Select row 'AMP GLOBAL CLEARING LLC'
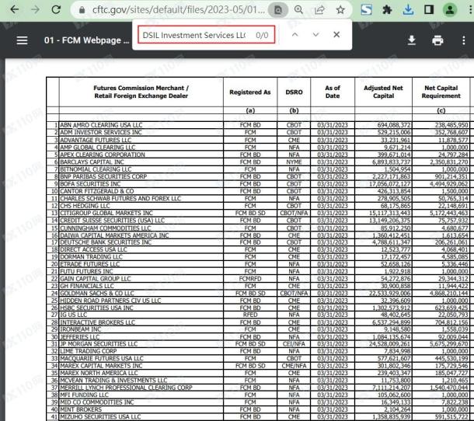The image size is (474, 421). (258, 147)
